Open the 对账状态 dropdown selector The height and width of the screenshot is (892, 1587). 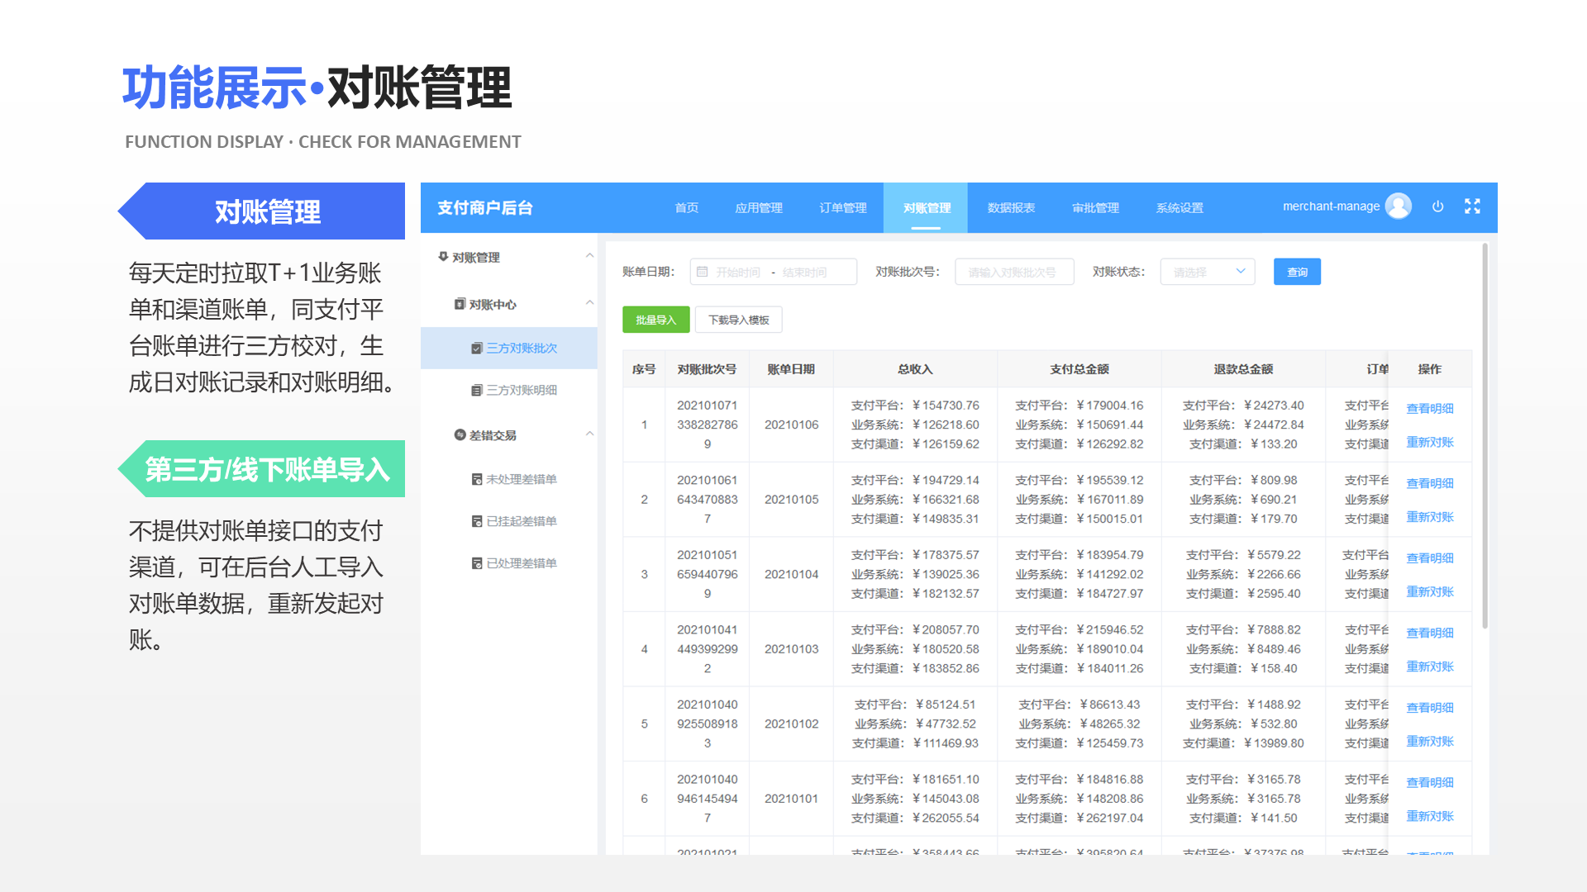(x=1207, y=271)
